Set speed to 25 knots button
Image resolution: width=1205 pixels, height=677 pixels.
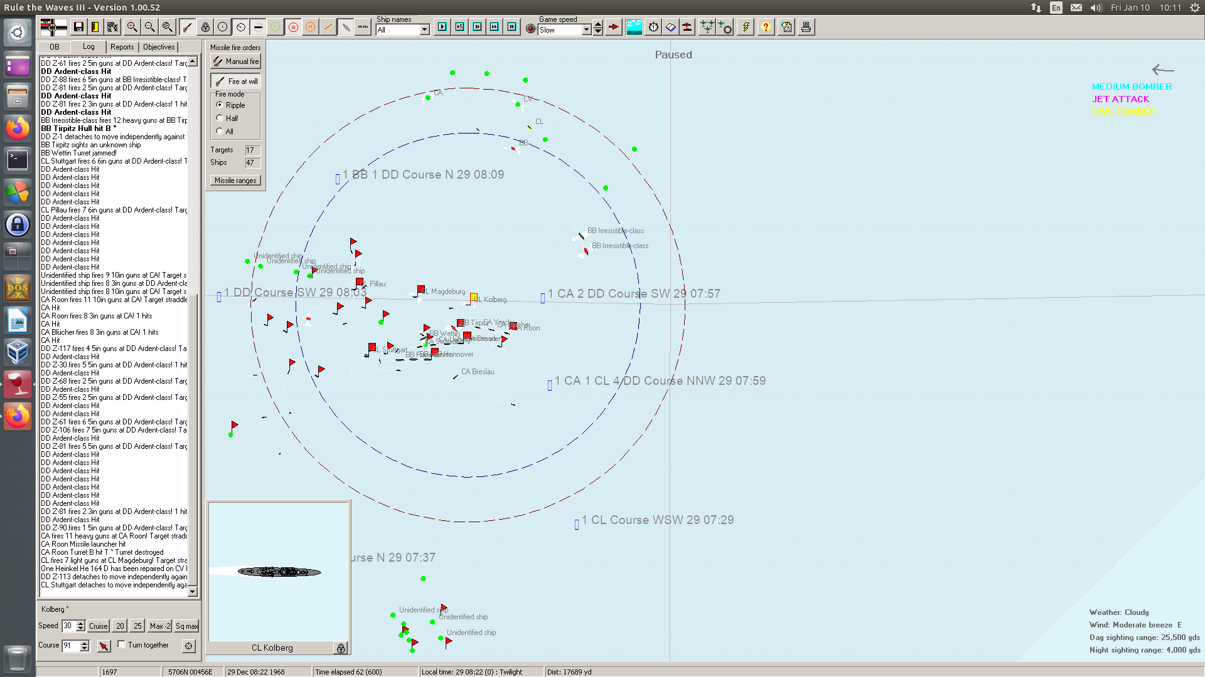(137, 626)
